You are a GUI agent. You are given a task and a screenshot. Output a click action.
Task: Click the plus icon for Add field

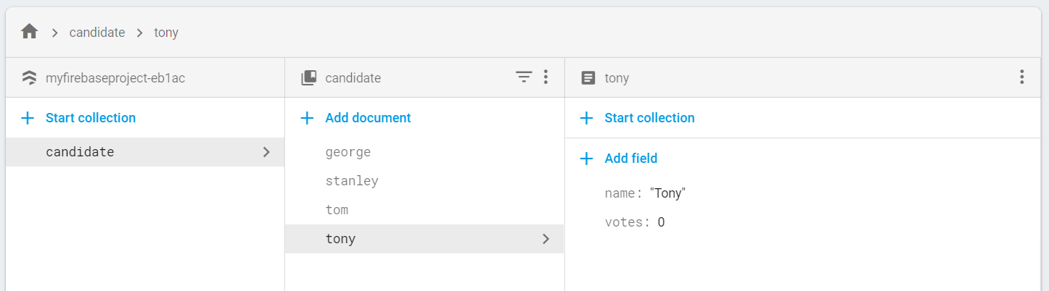click(587, 159)
